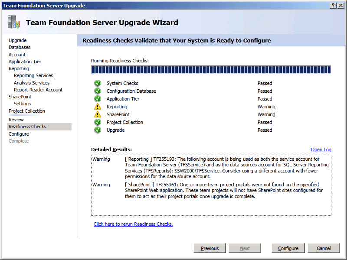Click the passed icon next to Configuration Database
Viewport: 347px width, 260px height.
(98, 91)
